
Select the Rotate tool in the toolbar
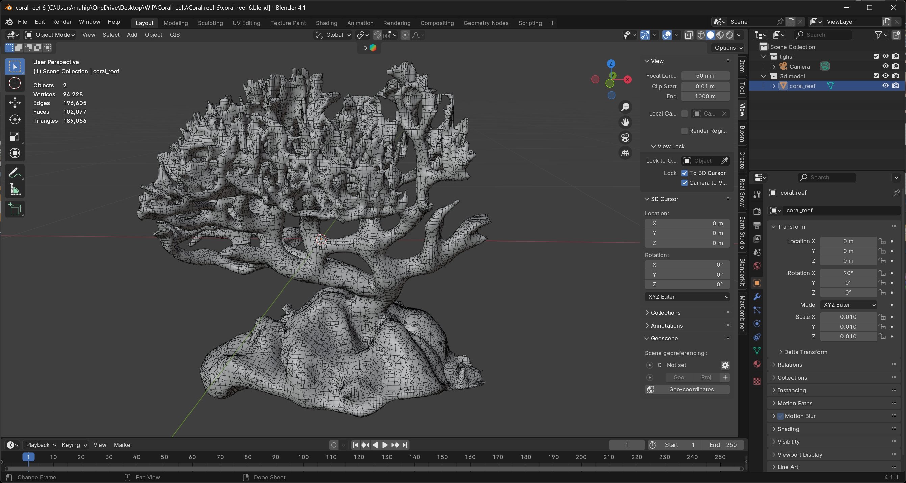point(15,120)
